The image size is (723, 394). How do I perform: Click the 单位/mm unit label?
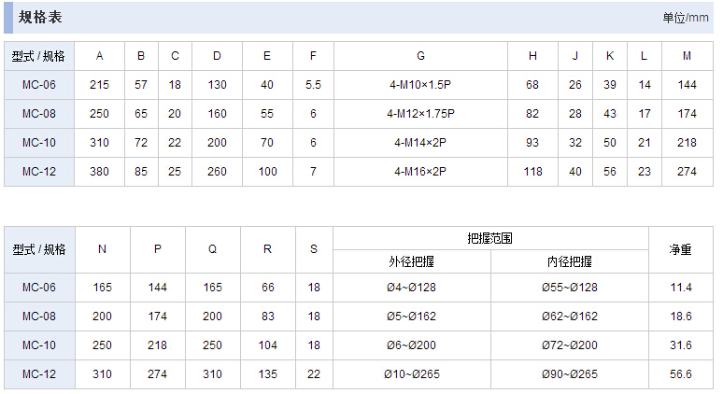[x=687, y=18]
